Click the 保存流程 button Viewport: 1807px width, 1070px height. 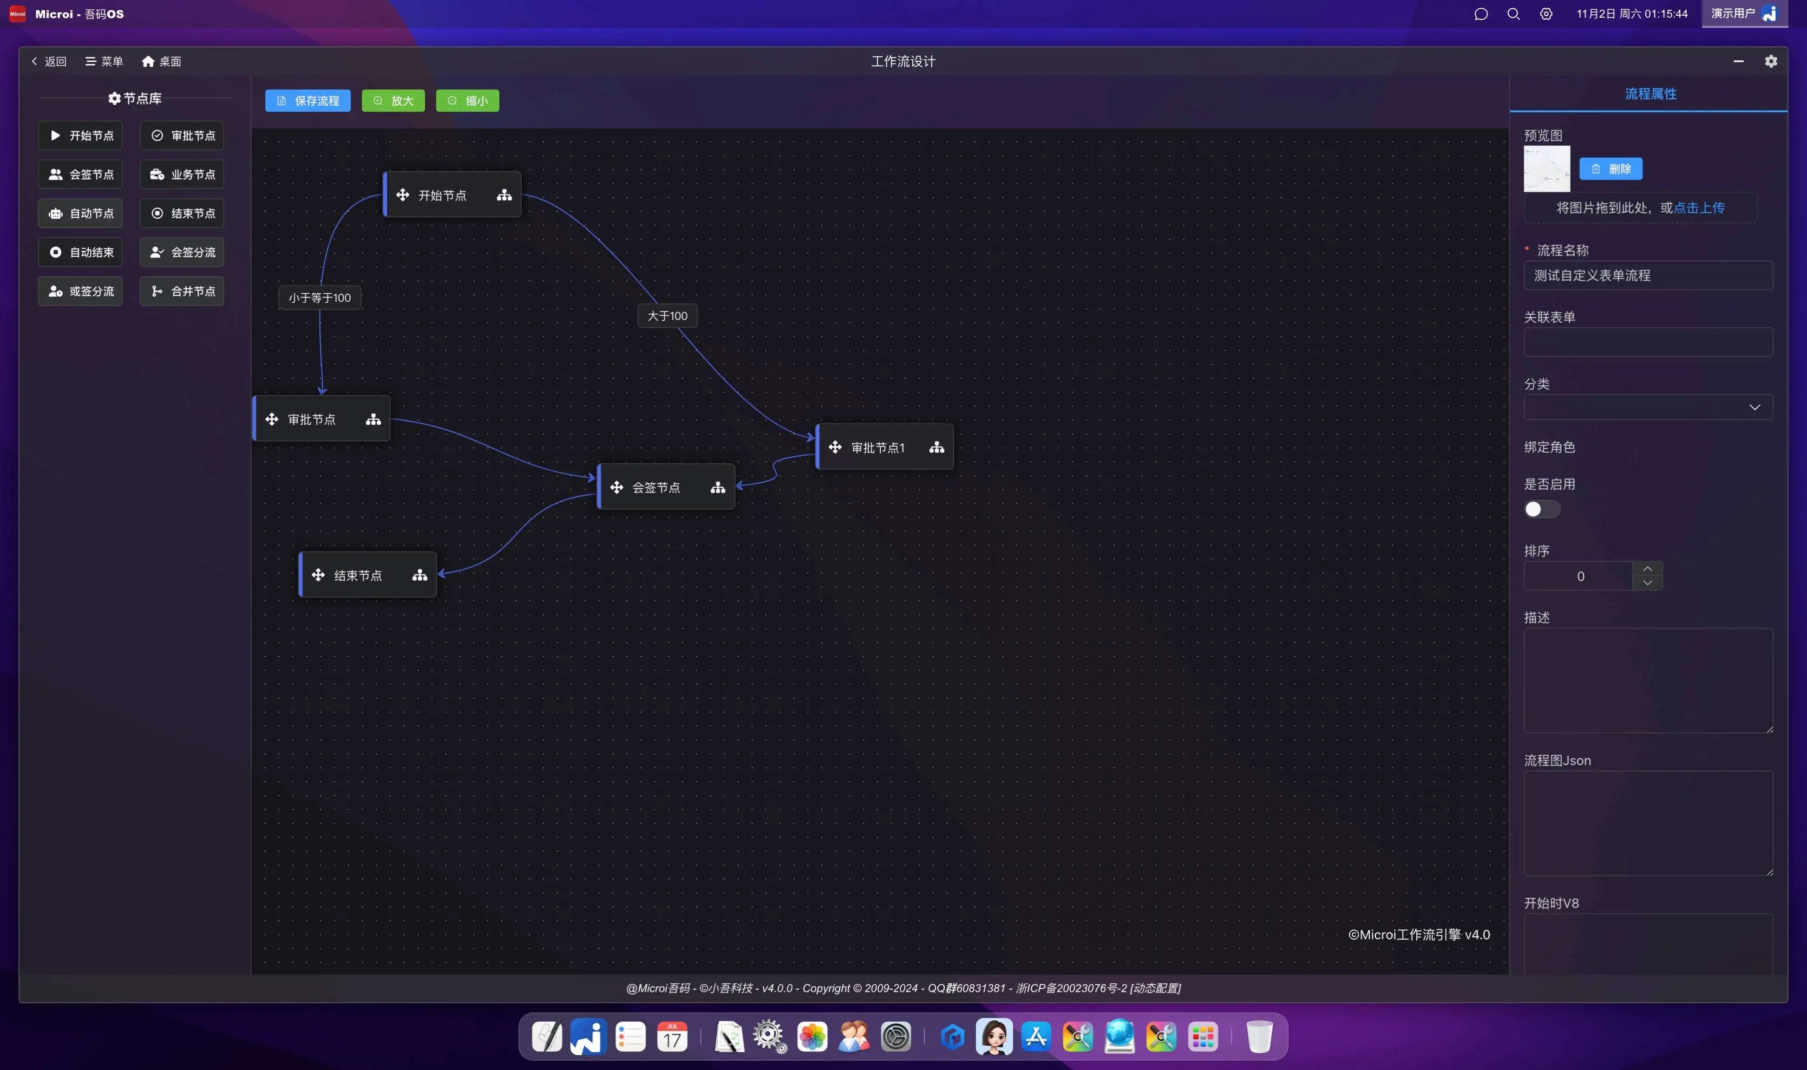tap(308, 101)
